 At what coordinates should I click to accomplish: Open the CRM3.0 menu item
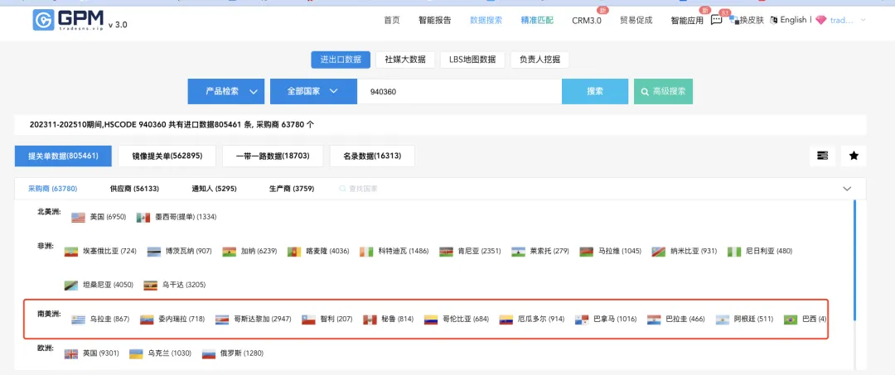[x=587, y=21]
